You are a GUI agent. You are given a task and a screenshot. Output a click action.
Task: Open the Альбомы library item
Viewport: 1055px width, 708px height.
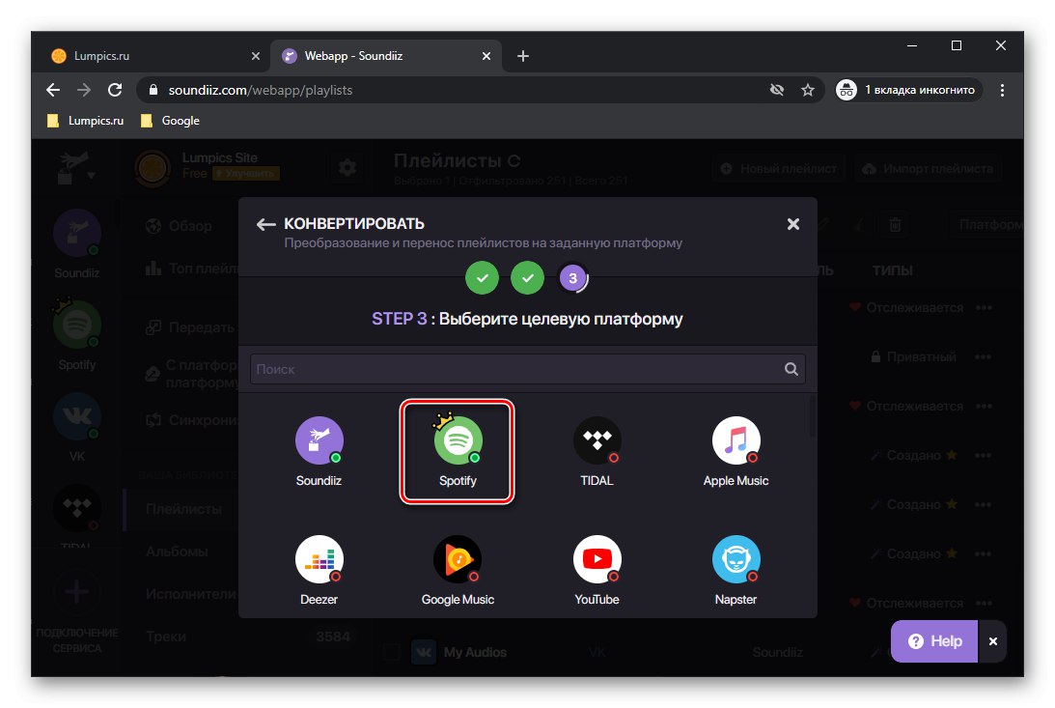pyautogui.click(x=177, y=552)
